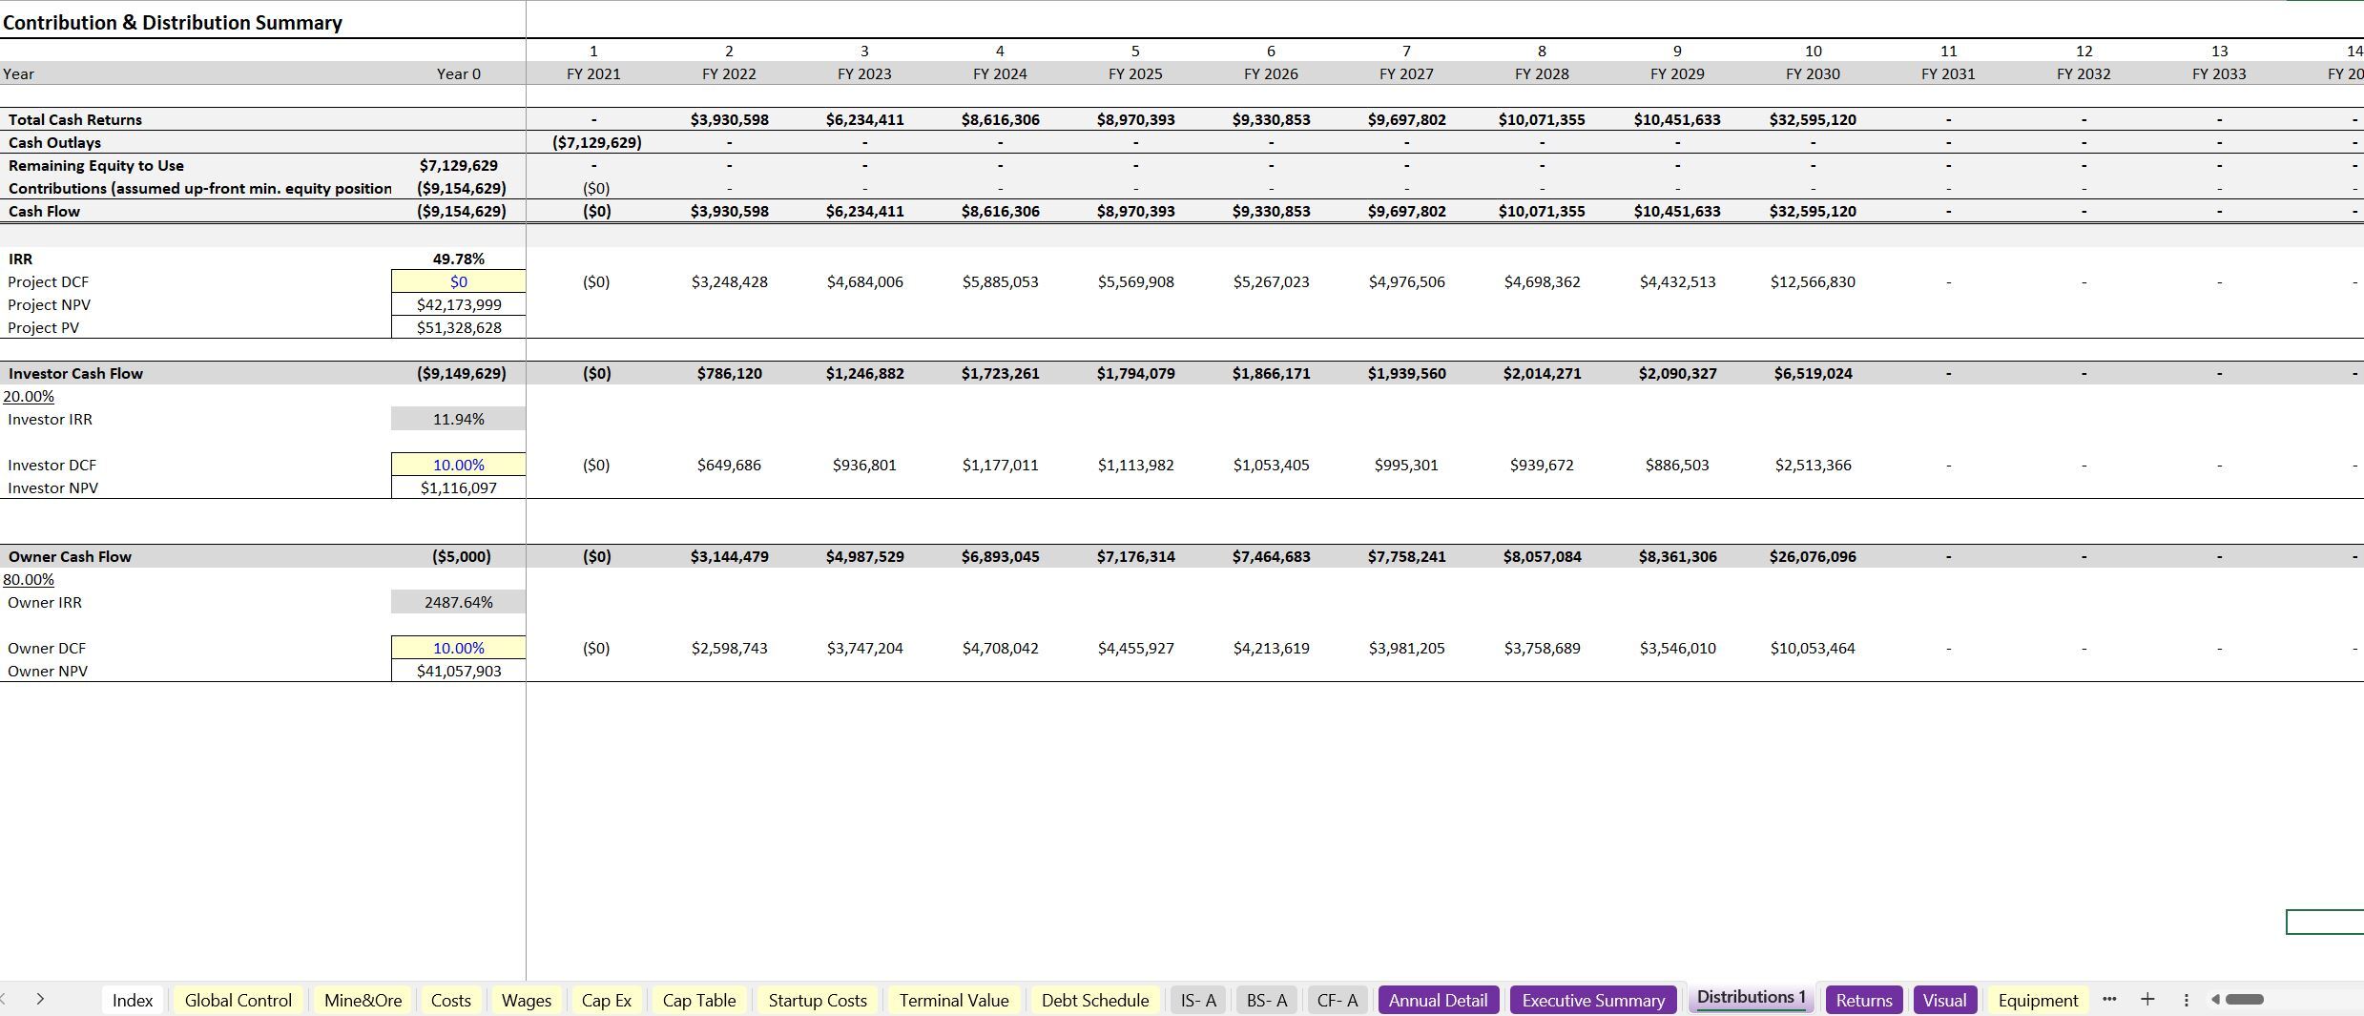Viewport: 2364px width, 1016px height.
Task: Click the Owner DCF 10.00% input cell
Action: (459, 648)
